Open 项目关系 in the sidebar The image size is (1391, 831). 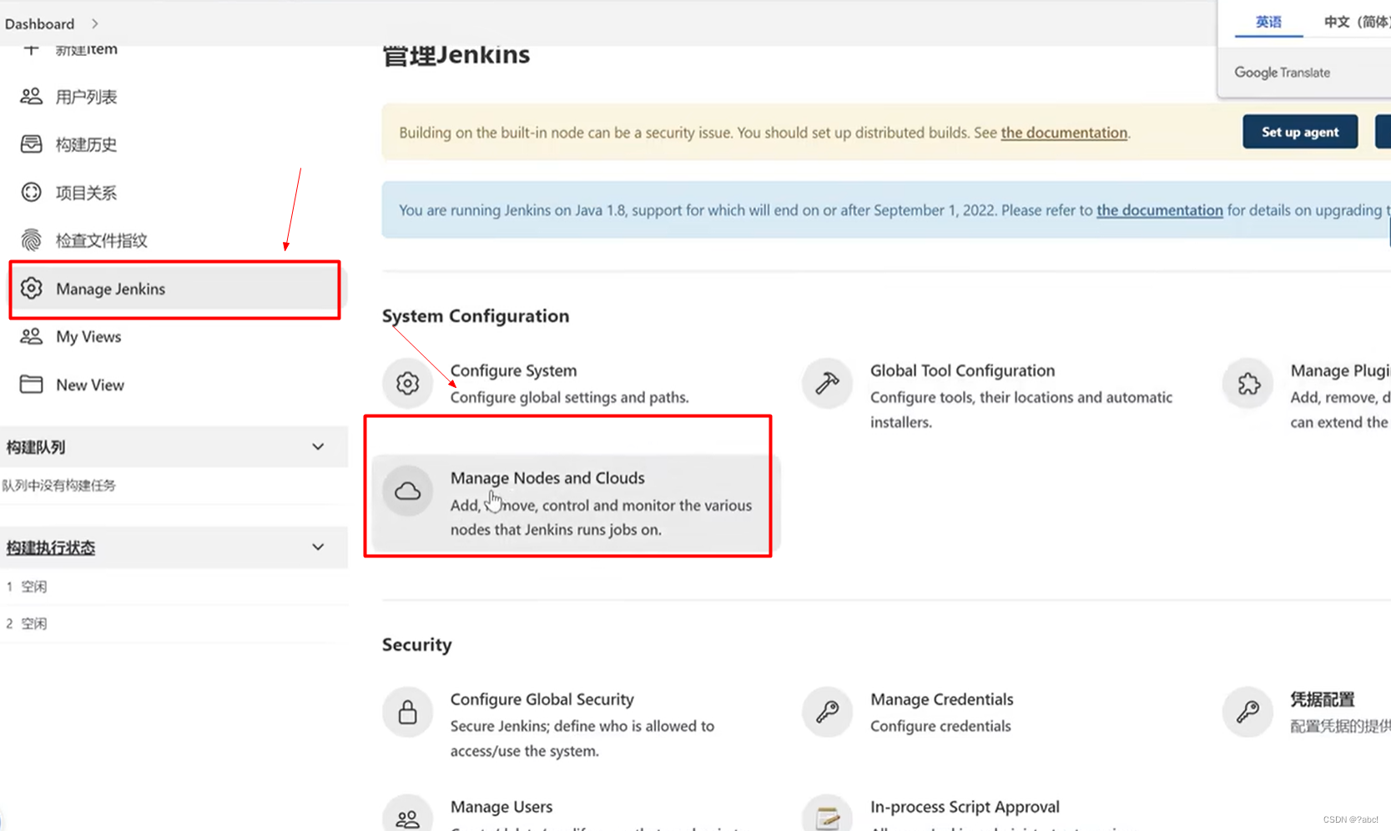[x=87, y=193]
